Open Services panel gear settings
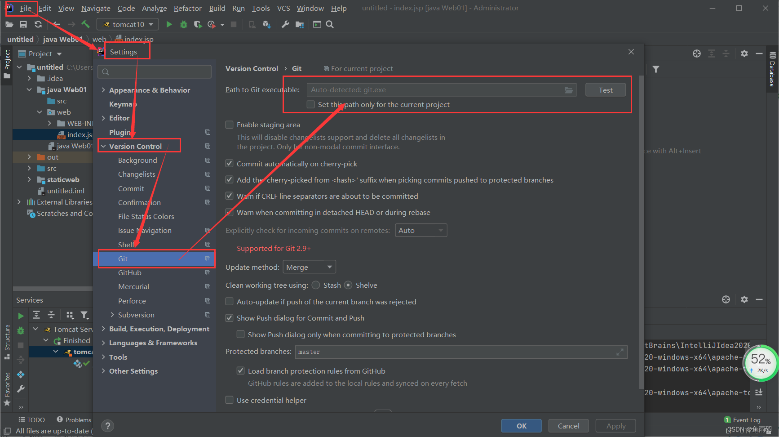Viewport: 779px width, 437px height. point(744,299)
